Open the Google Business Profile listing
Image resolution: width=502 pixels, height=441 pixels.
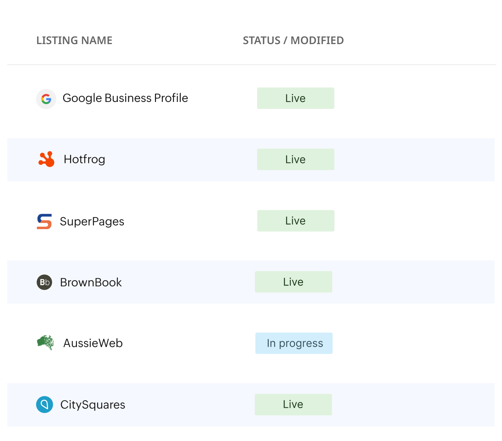coord(125,98)
